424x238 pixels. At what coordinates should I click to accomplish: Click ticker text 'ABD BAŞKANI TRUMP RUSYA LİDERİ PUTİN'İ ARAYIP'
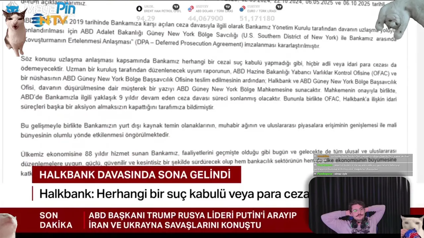(x=192, y=216)
